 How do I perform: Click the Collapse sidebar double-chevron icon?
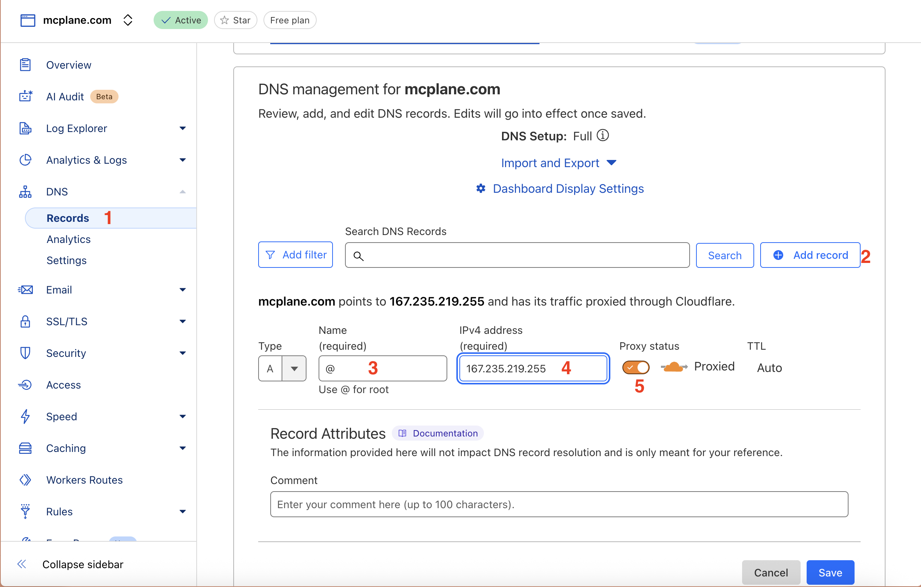click(x=22, y=564)
